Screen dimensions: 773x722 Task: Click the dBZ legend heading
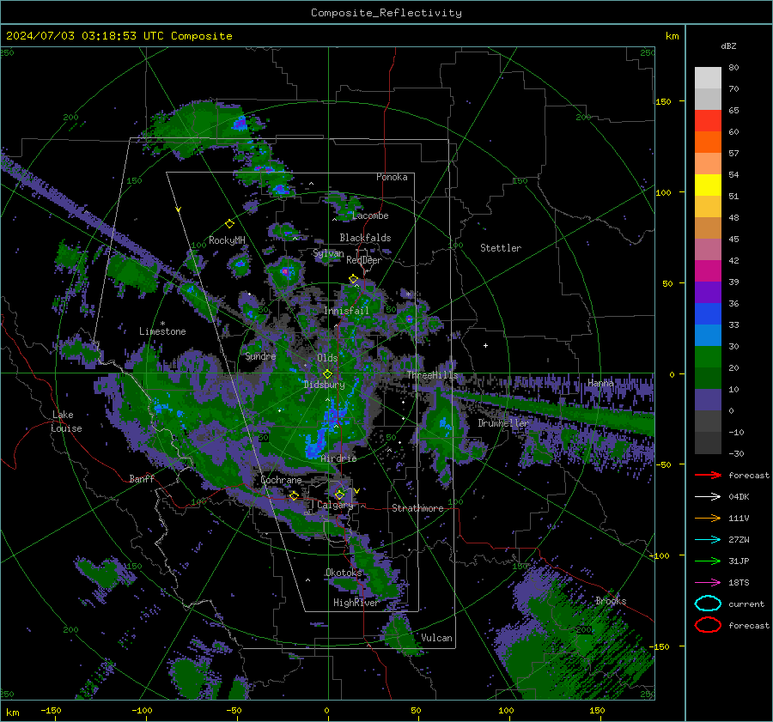(728, 46)
